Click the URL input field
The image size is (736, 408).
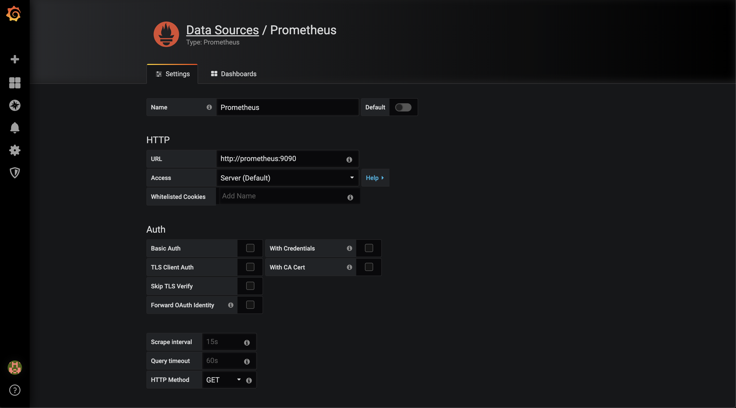point(287,159)
